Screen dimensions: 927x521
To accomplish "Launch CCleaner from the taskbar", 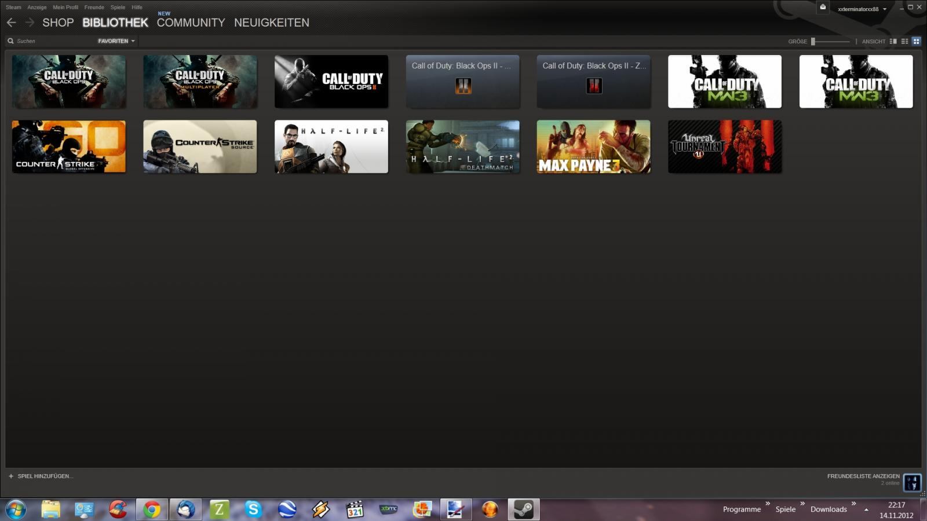I will click(118, 509).
